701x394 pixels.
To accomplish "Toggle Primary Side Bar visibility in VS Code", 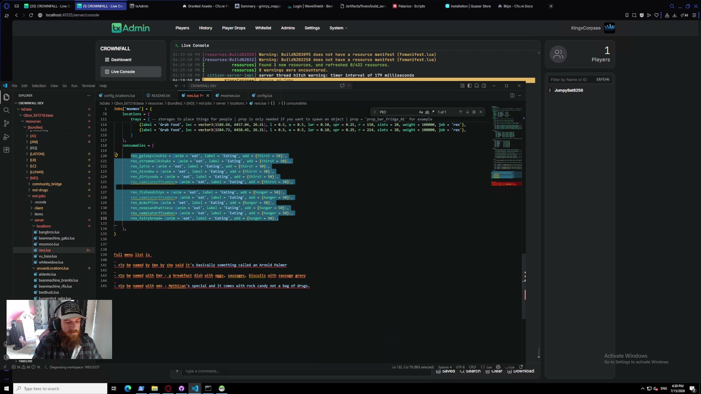I will tap(470, 86).
